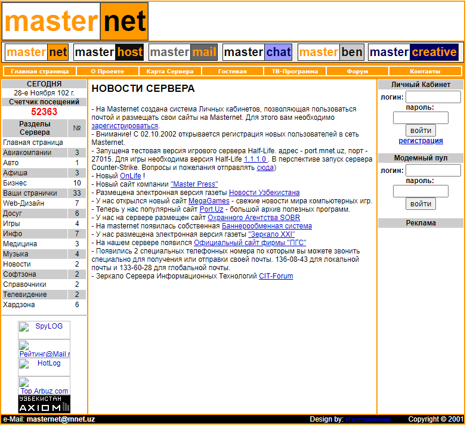Open the mastermail logo button

183,52
